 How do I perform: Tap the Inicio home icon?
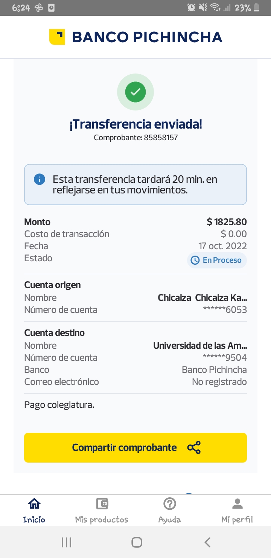coord(34,504)
